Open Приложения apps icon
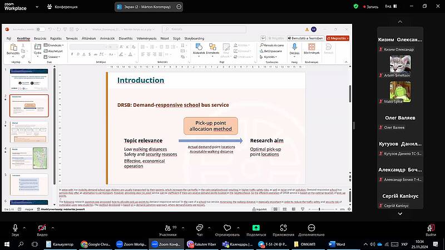The image size is (445, 250). pyautogui.click(x=283, y=228)
